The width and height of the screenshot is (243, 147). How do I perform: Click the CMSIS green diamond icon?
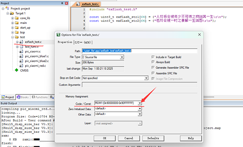tap(17, 70)
